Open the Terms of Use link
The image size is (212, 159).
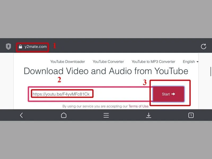point(138,106)
